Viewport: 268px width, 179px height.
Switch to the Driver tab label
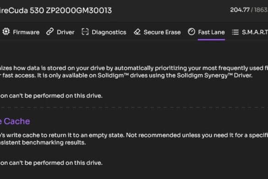(x=66, y=32)
